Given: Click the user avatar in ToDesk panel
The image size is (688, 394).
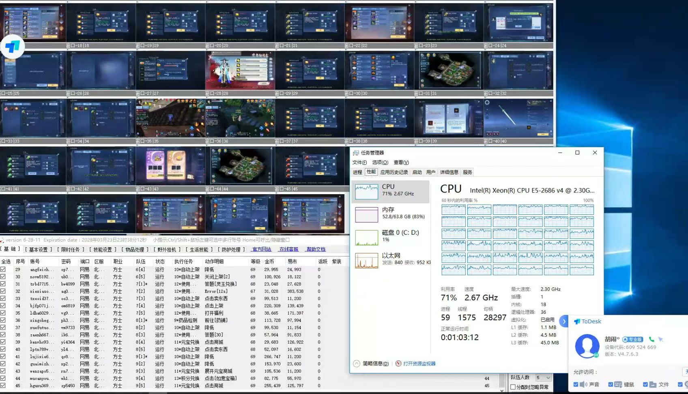Looking at the screenshot, I should click(587, 346).
